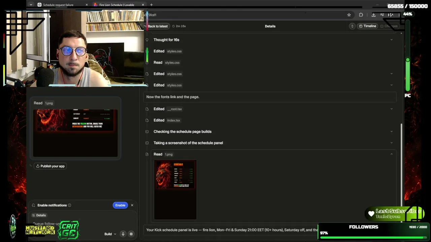Expand Taking a screenshot of the schedule panel

[391, 143]
